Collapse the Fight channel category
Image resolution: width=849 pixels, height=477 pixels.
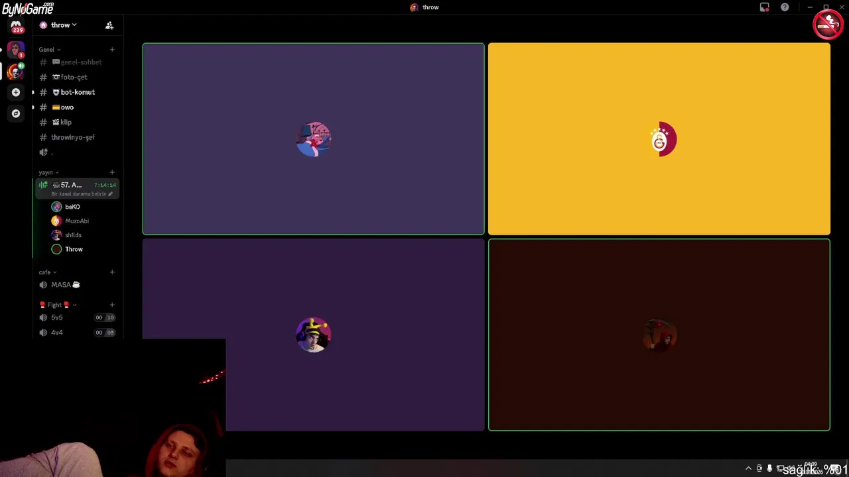pos(58,305)
